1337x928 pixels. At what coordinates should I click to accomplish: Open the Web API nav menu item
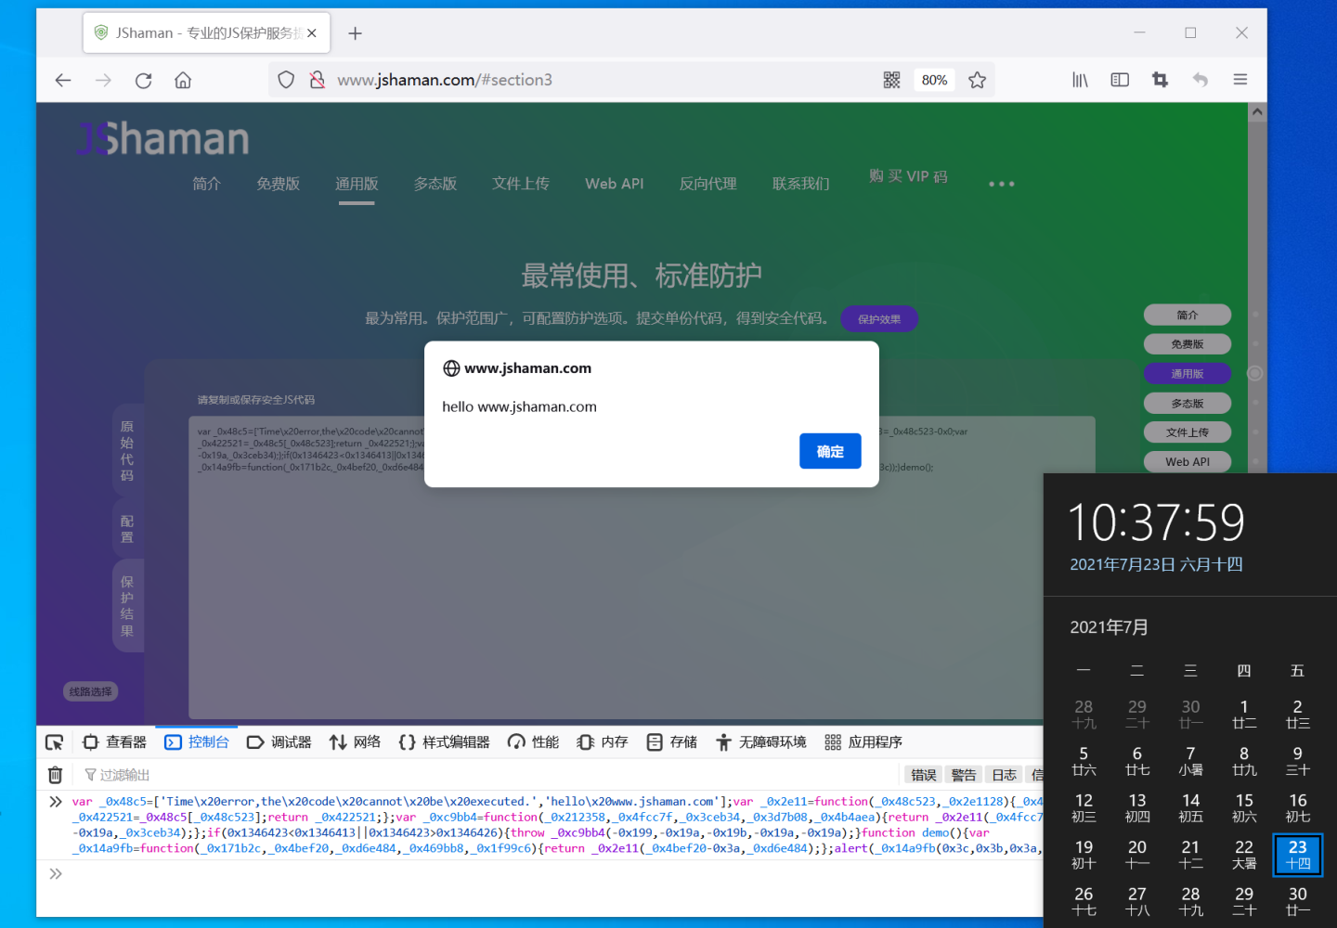tap(615, 184)
